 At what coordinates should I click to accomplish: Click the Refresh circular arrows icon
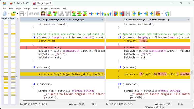coord(167,14)
